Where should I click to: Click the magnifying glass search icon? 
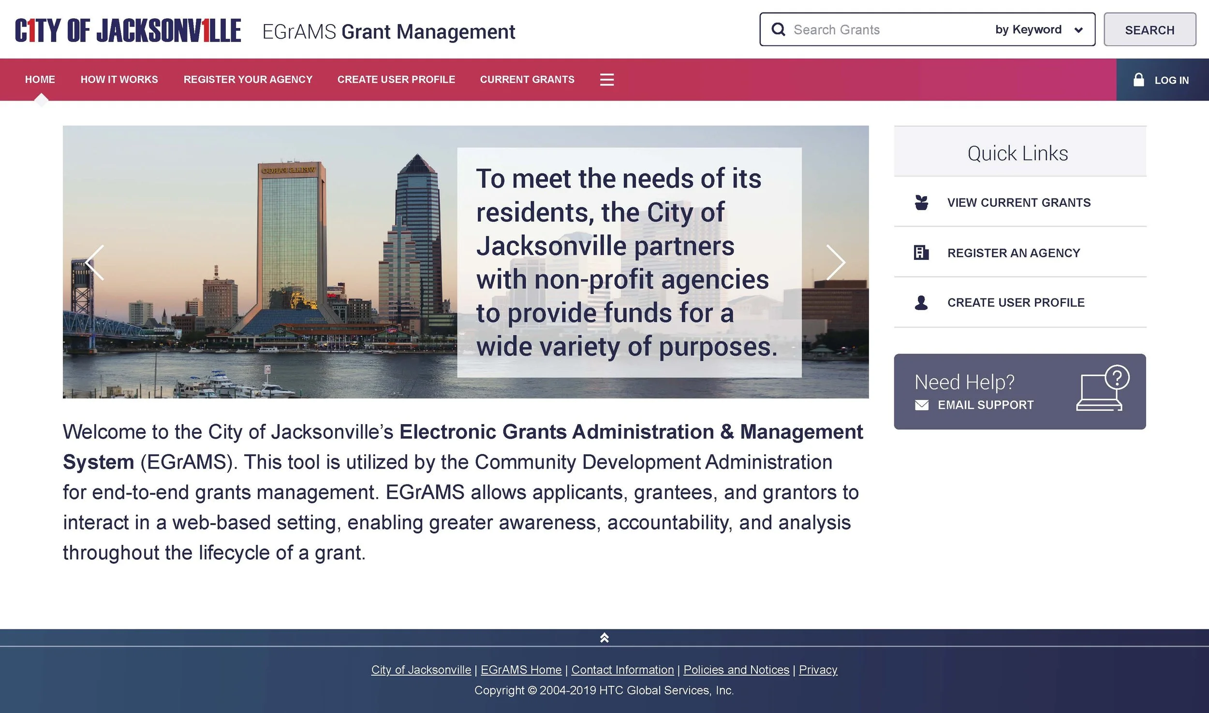(779, 29)
